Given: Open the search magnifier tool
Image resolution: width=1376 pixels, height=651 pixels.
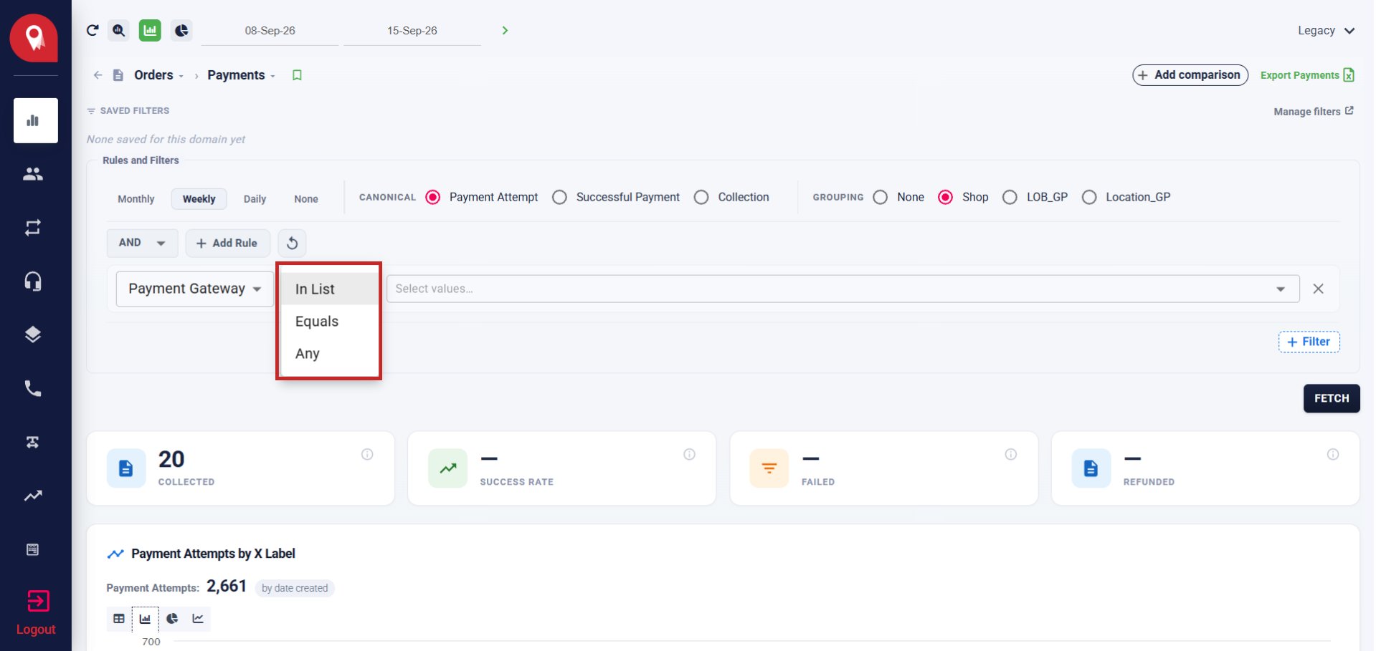Looking at the screenshot, I should point(119,30).
